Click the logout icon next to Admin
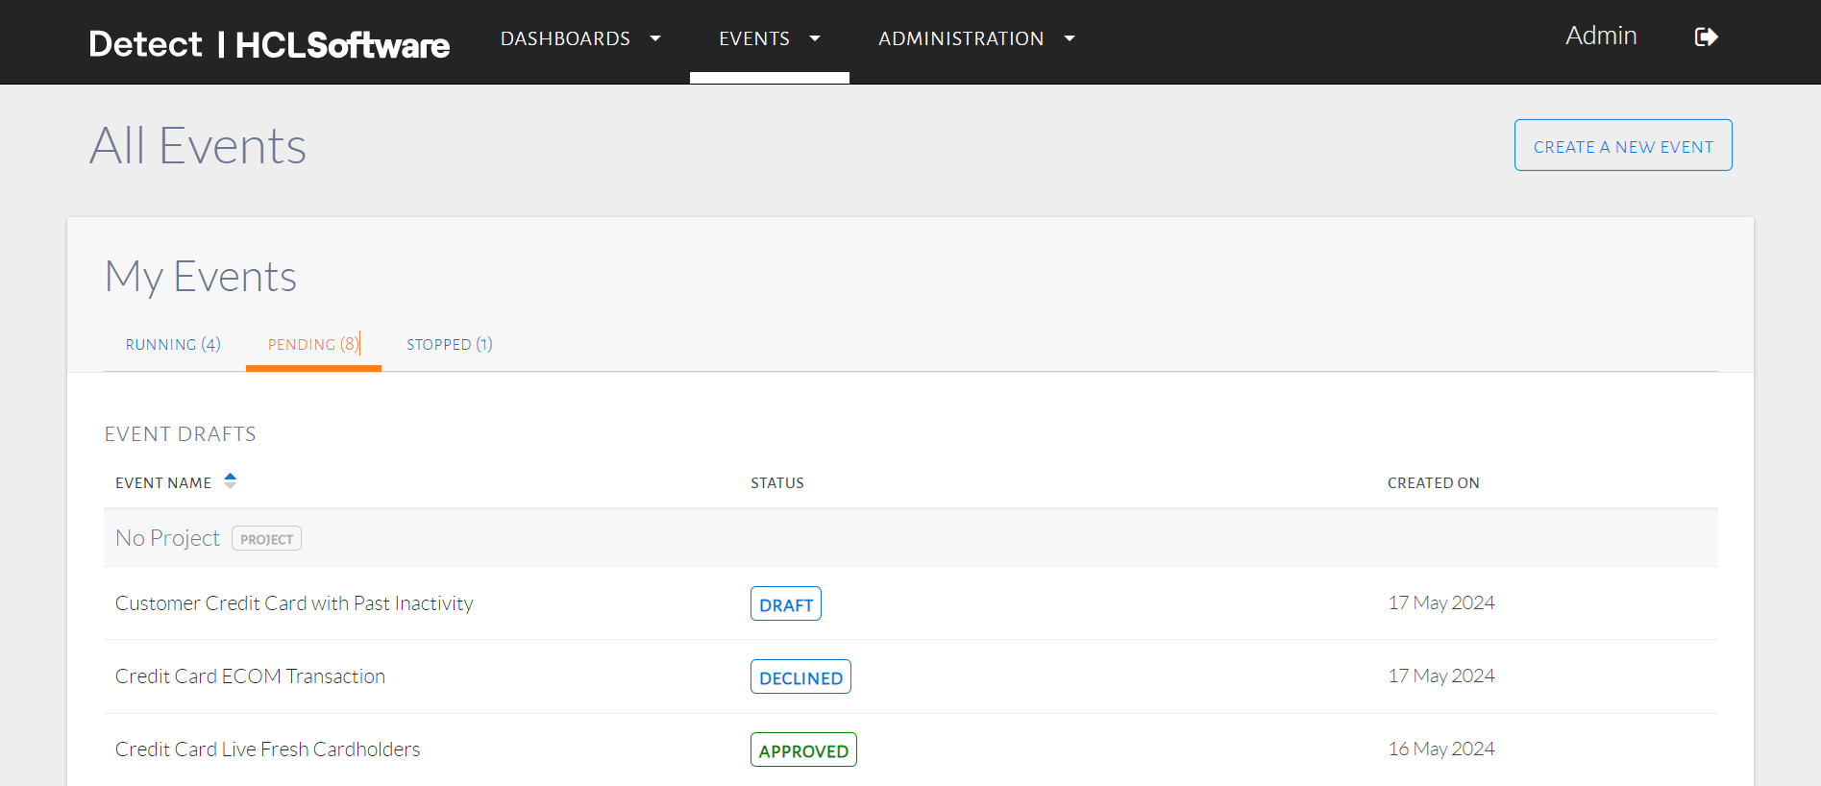Image resolution: width=1821 pixels, height=786 pixels. tap(1706, 37)
